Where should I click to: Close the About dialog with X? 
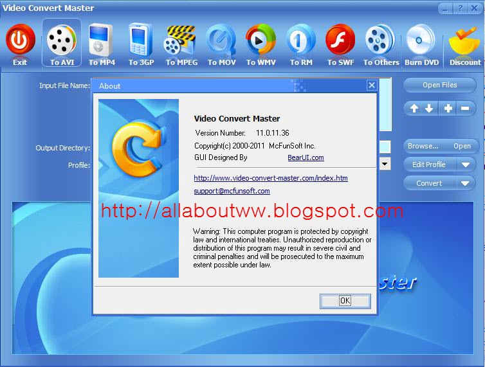[x=372, y=85]
